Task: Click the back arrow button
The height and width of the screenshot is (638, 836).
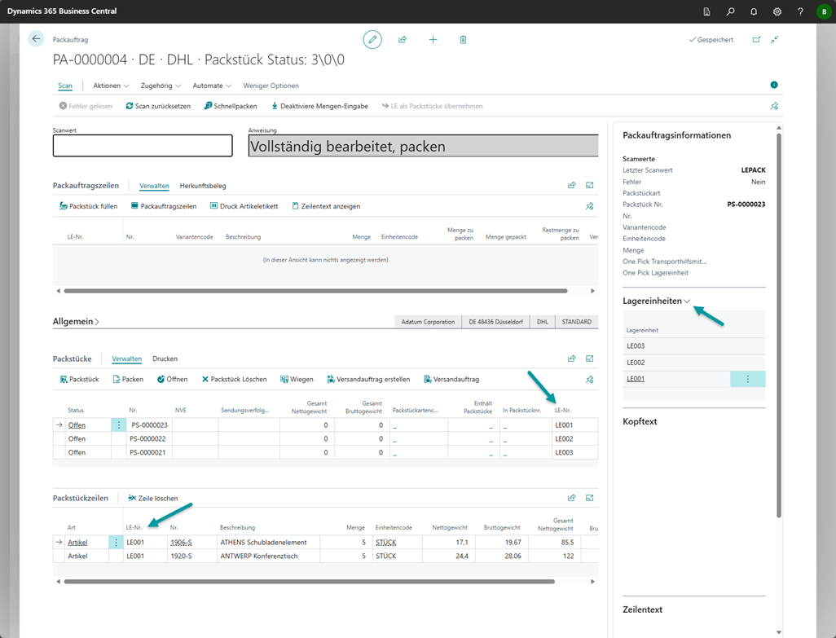Action: [x=36, y=39]
